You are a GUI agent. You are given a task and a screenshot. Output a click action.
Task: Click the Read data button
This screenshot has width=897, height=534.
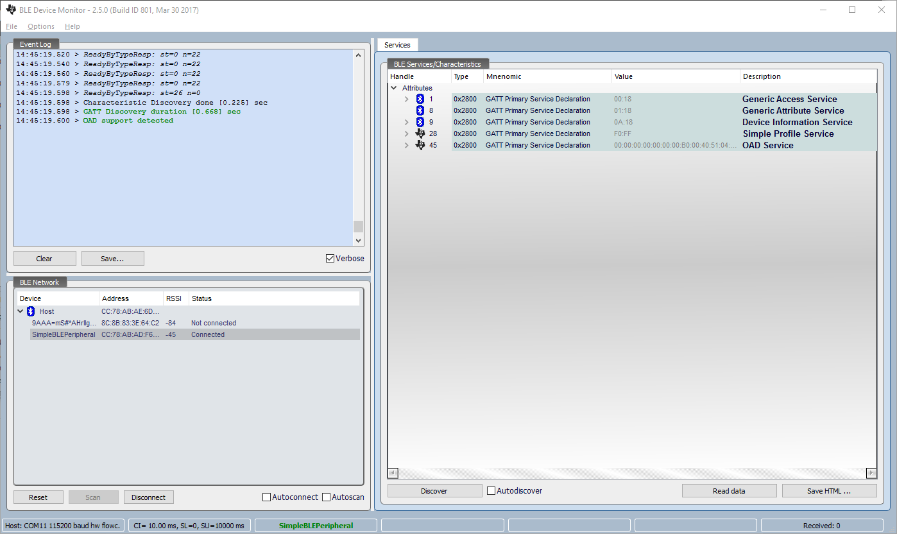[x=729, y=491]
